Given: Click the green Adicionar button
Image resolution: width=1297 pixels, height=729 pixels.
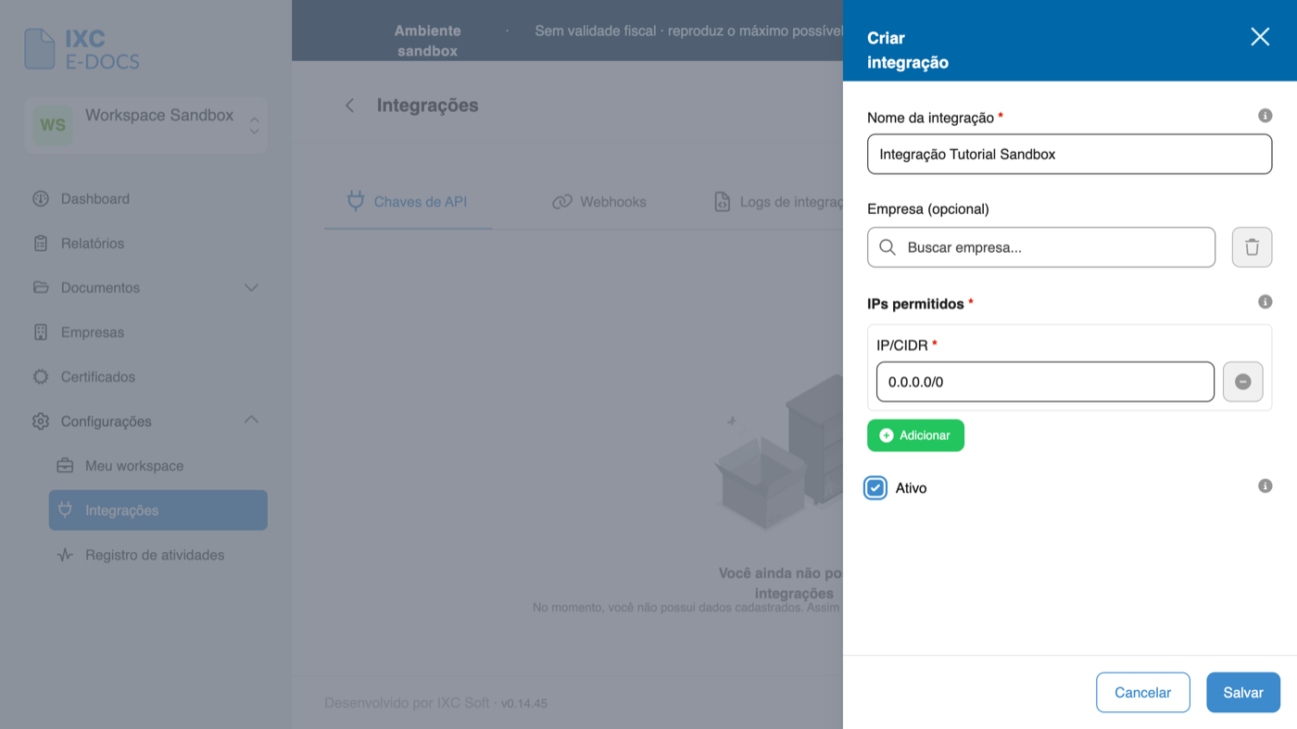Looking at the screenshot, I should (x=915, y=435).
